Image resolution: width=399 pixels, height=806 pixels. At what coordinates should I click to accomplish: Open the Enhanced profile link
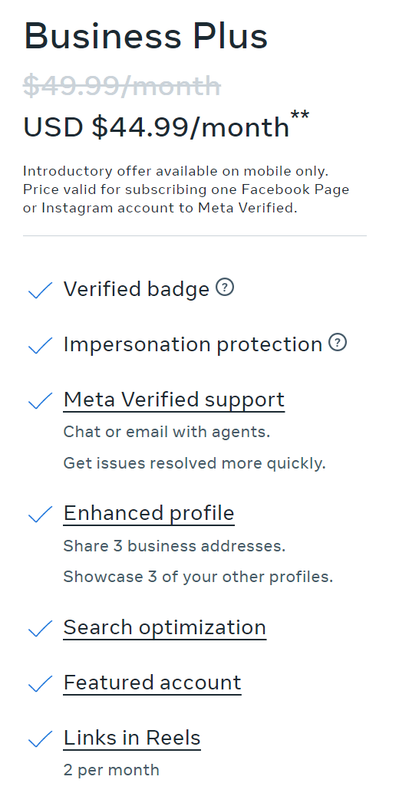[149, 514]
